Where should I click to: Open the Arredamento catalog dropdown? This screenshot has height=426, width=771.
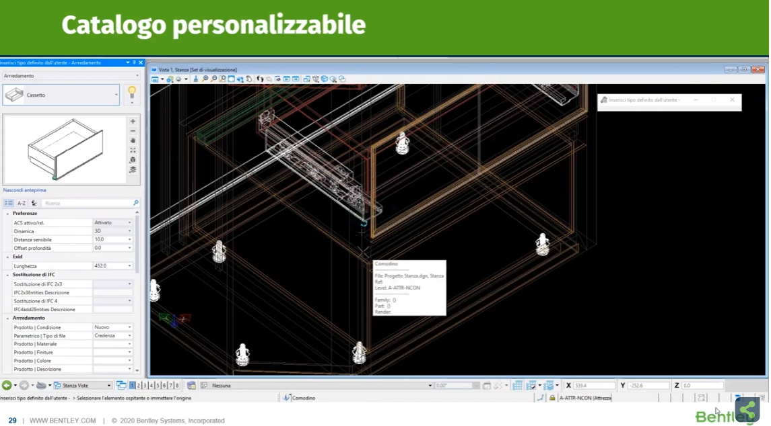point(70,76)
